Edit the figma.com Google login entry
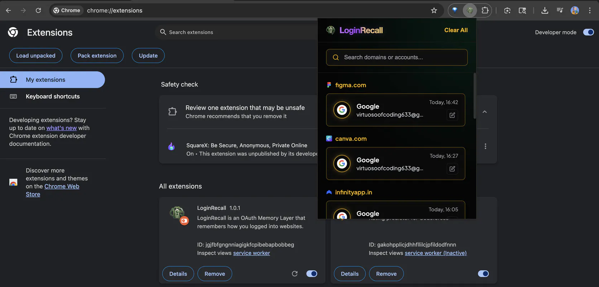The image size is (599, 287). [452, 115]
